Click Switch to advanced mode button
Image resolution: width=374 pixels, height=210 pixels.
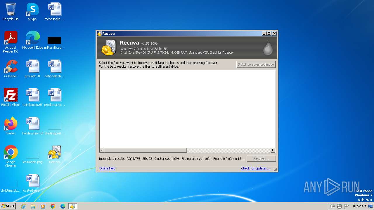[x=256, y=64]
